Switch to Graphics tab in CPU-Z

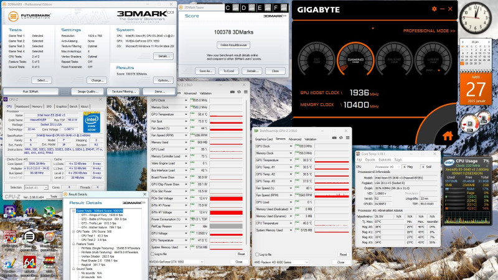point(61,106)
